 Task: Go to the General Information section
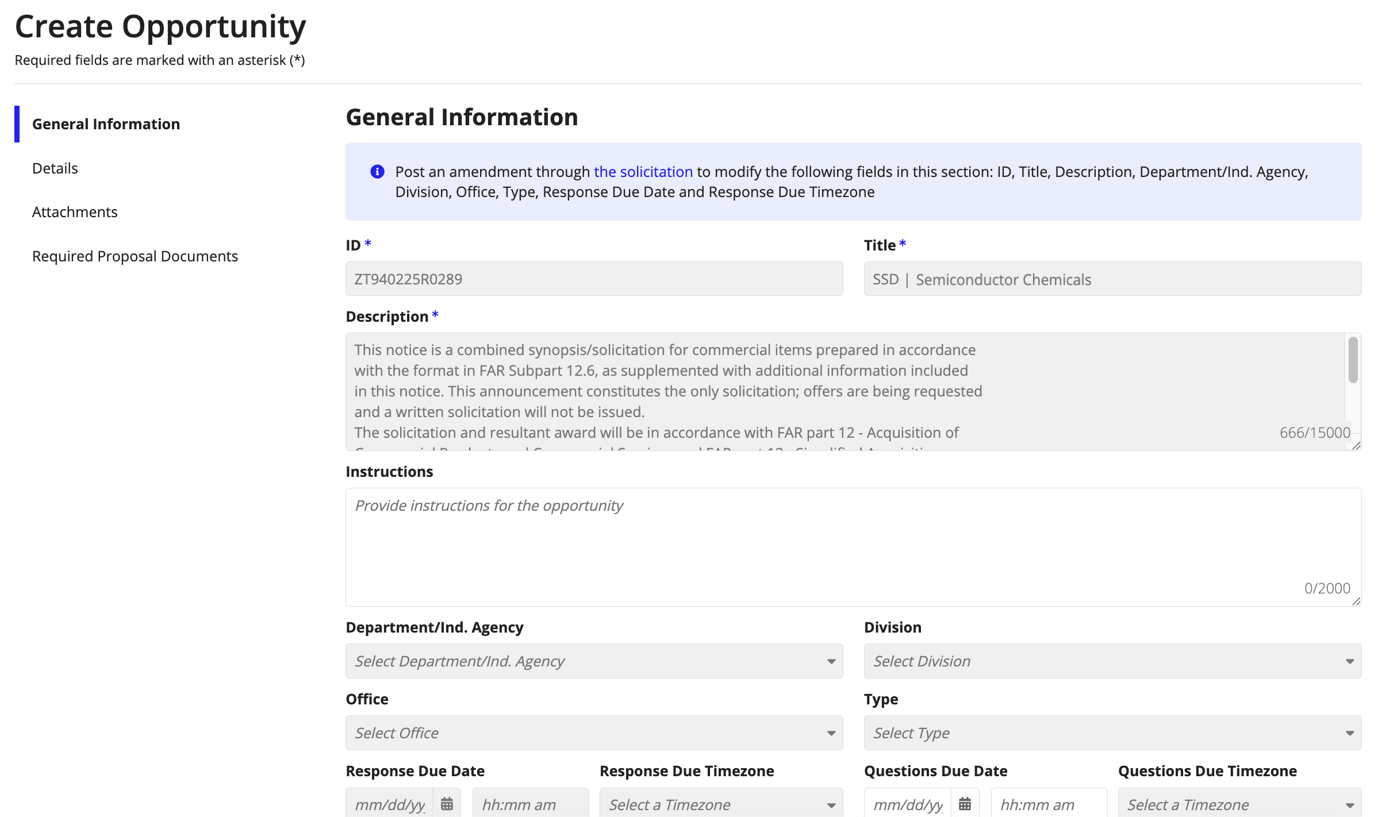click(106, 124)
